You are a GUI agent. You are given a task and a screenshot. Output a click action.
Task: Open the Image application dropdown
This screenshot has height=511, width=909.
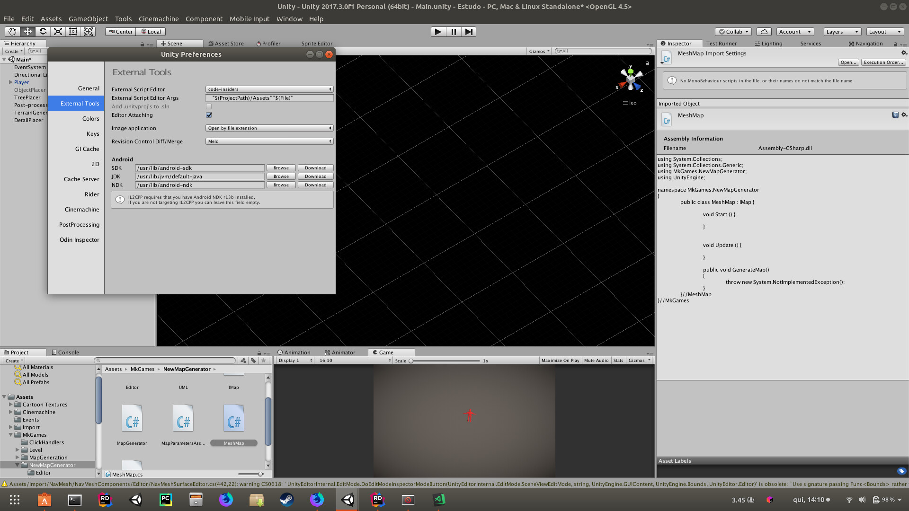[x=269, y=128]
